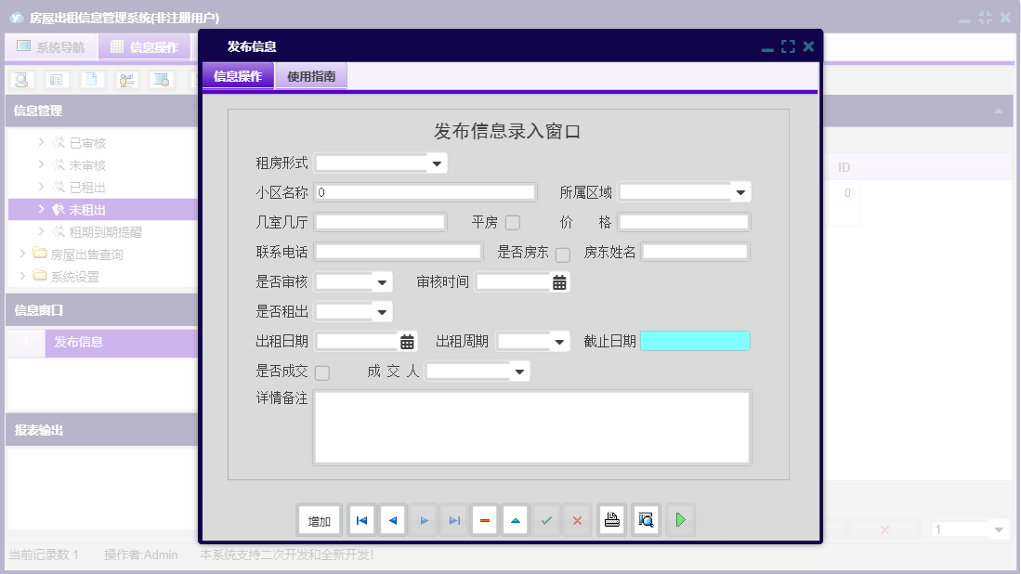Go to the previous record
This screenshot has height=574, width=1021.
pos(392,520)
